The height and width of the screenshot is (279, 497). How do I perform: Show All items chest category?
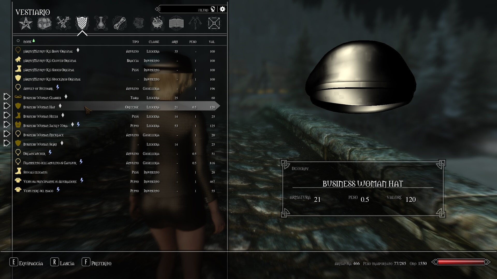(x=44, y=23)
